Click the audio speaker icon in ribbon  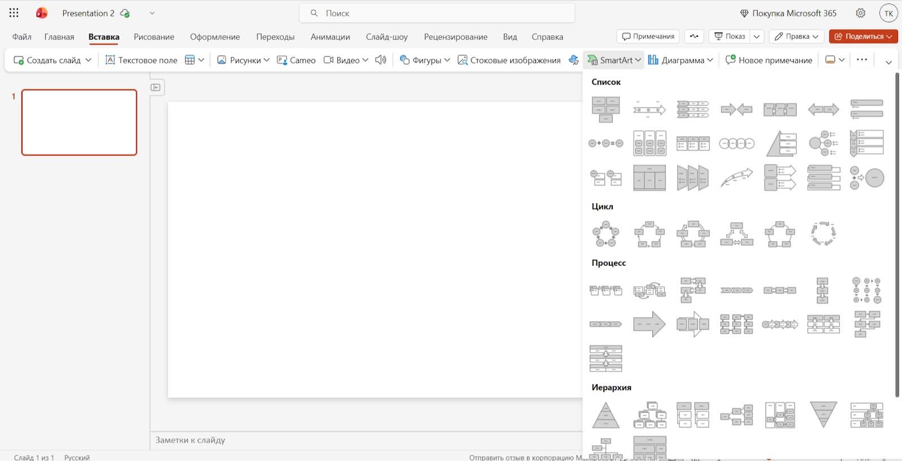click(381, 60)
